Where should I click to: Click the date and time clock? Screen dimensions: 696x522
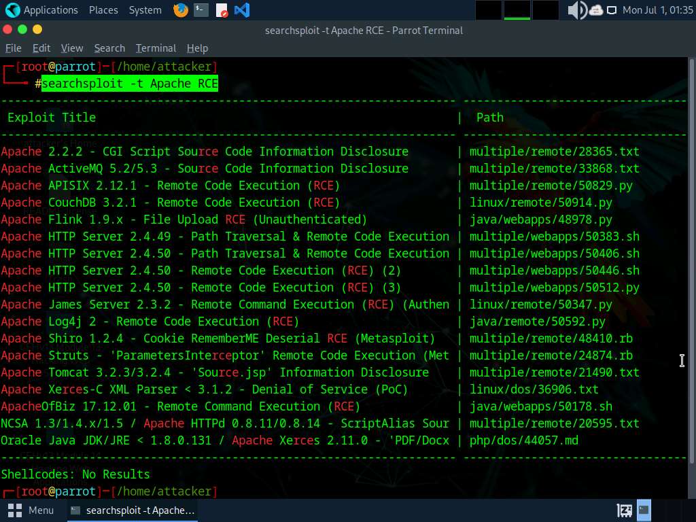(657, 10)
